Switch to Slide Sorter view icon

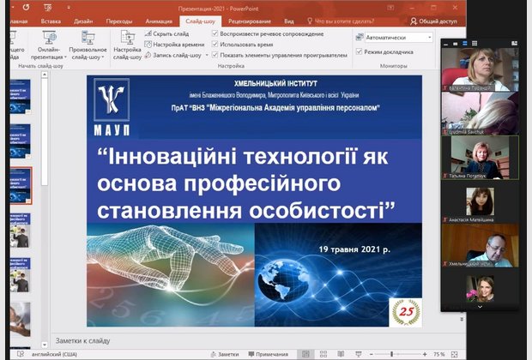coord(323,354)
